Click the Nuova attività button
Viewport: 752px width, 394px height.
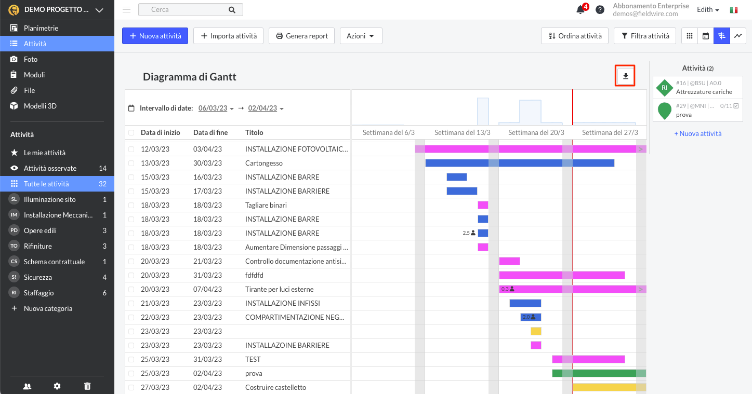pyautogui.click(x=155, y=36)
